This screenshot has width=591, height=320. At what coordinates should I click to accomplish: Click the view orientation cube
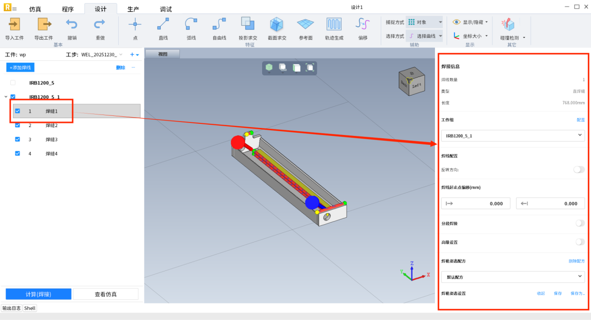coord(412,83)
